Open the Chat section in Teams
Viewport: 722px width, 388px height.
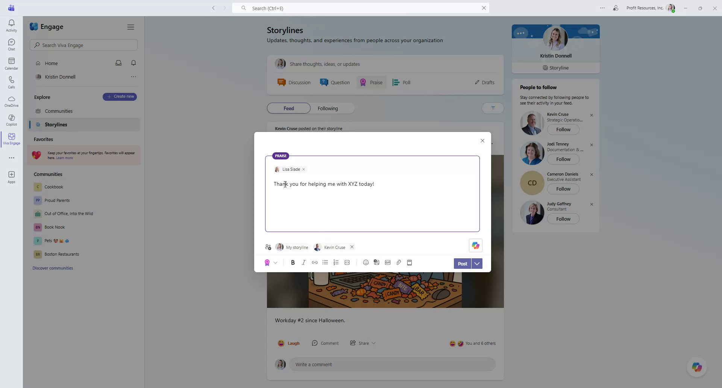click(11, 44)
